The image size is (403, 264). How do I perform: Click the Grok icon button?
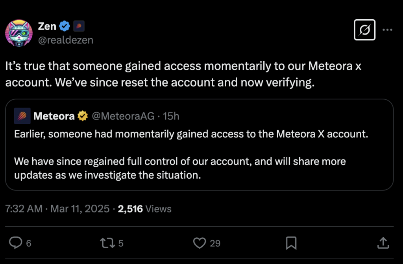click(x=364, y=30)
